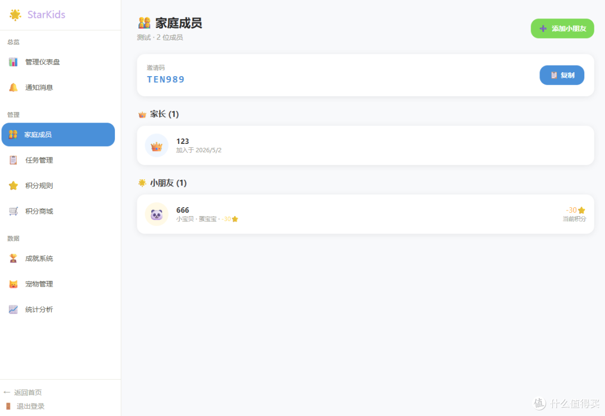Click the 家庭成员 page title icon
Image resolution: width=605 pixels, height=416 pixels.
tap(145, 23)
